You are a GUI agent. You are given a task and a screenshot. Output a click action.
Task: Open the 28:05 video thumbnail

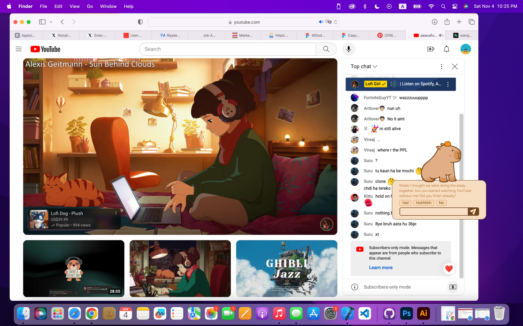click(x=74, y=269)
